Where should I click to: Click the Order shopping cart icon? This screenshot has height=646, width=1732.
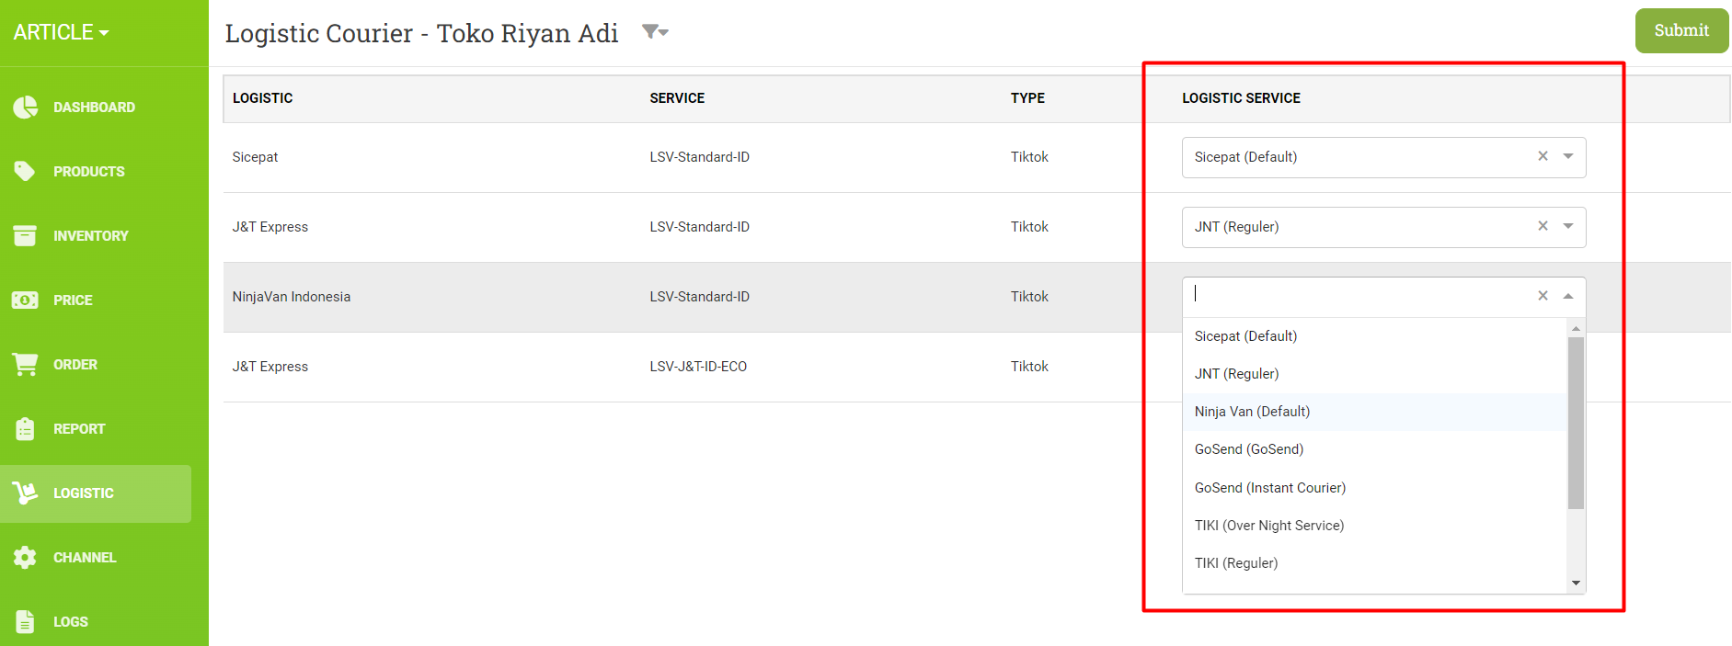[x=26, y=365]
